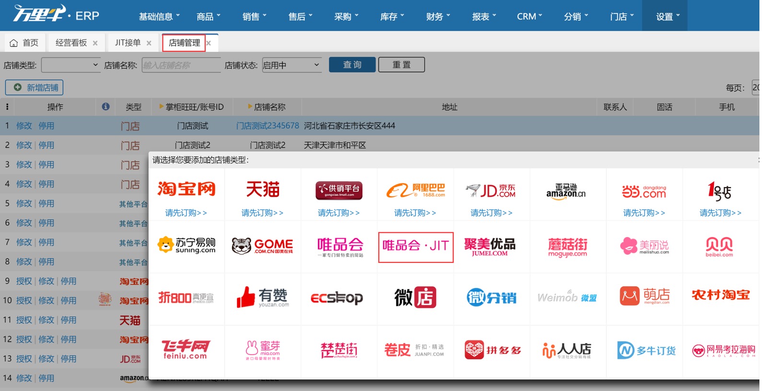Select the 楚楚街 store logo

pyautogui.click(x=339, y=350)
